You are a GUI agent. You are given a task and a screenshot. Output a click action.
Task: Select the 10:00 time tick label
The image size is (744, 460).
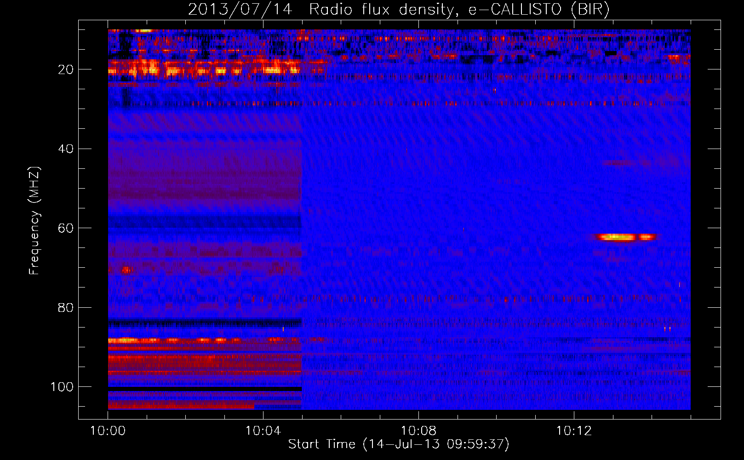(108, 431)
